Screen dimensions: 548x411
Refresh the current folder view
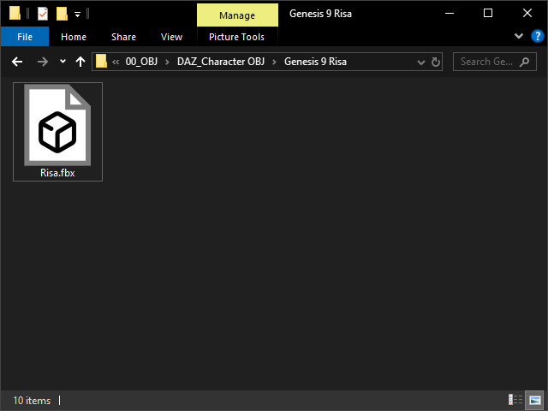point(436,63)
